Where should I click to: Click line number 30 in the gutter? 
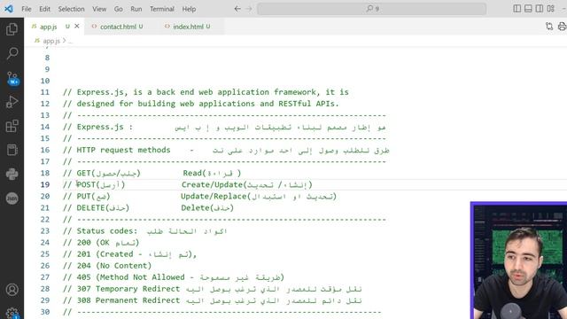(45, 312)
